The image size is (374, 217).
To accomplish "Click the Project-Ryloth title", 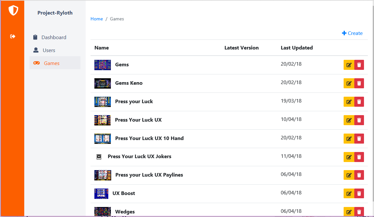I will 55,13.
